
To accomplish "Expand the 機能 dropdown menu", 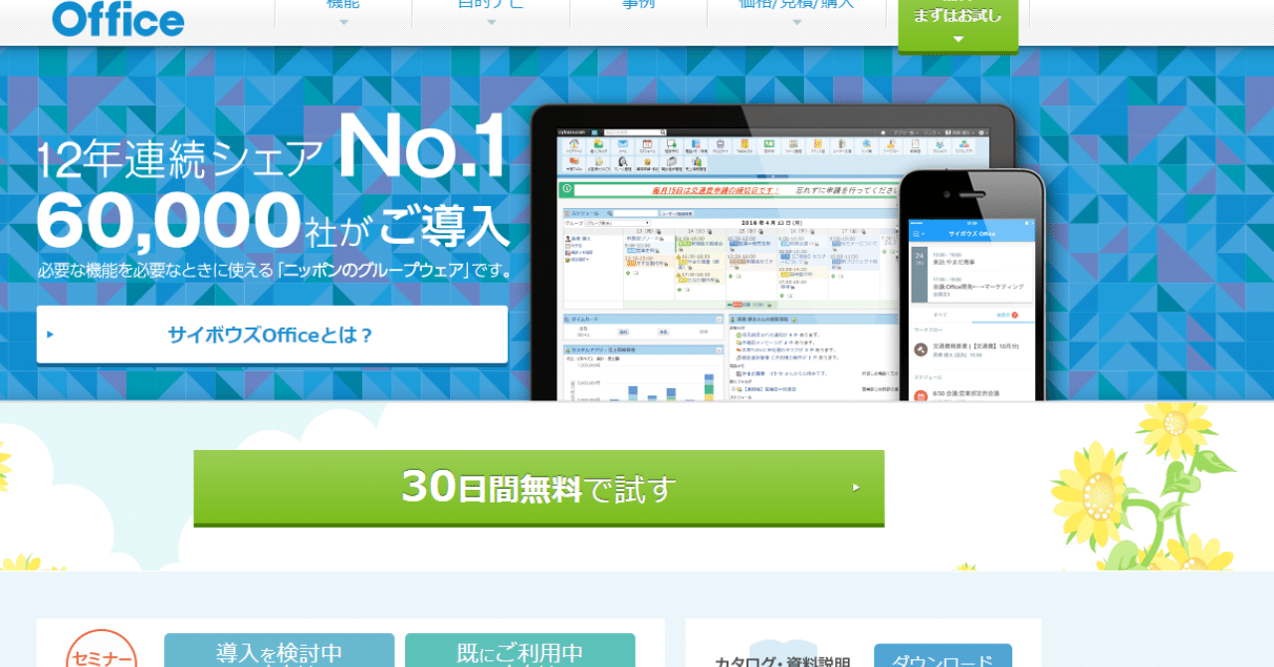I will (x=341, y=8).
